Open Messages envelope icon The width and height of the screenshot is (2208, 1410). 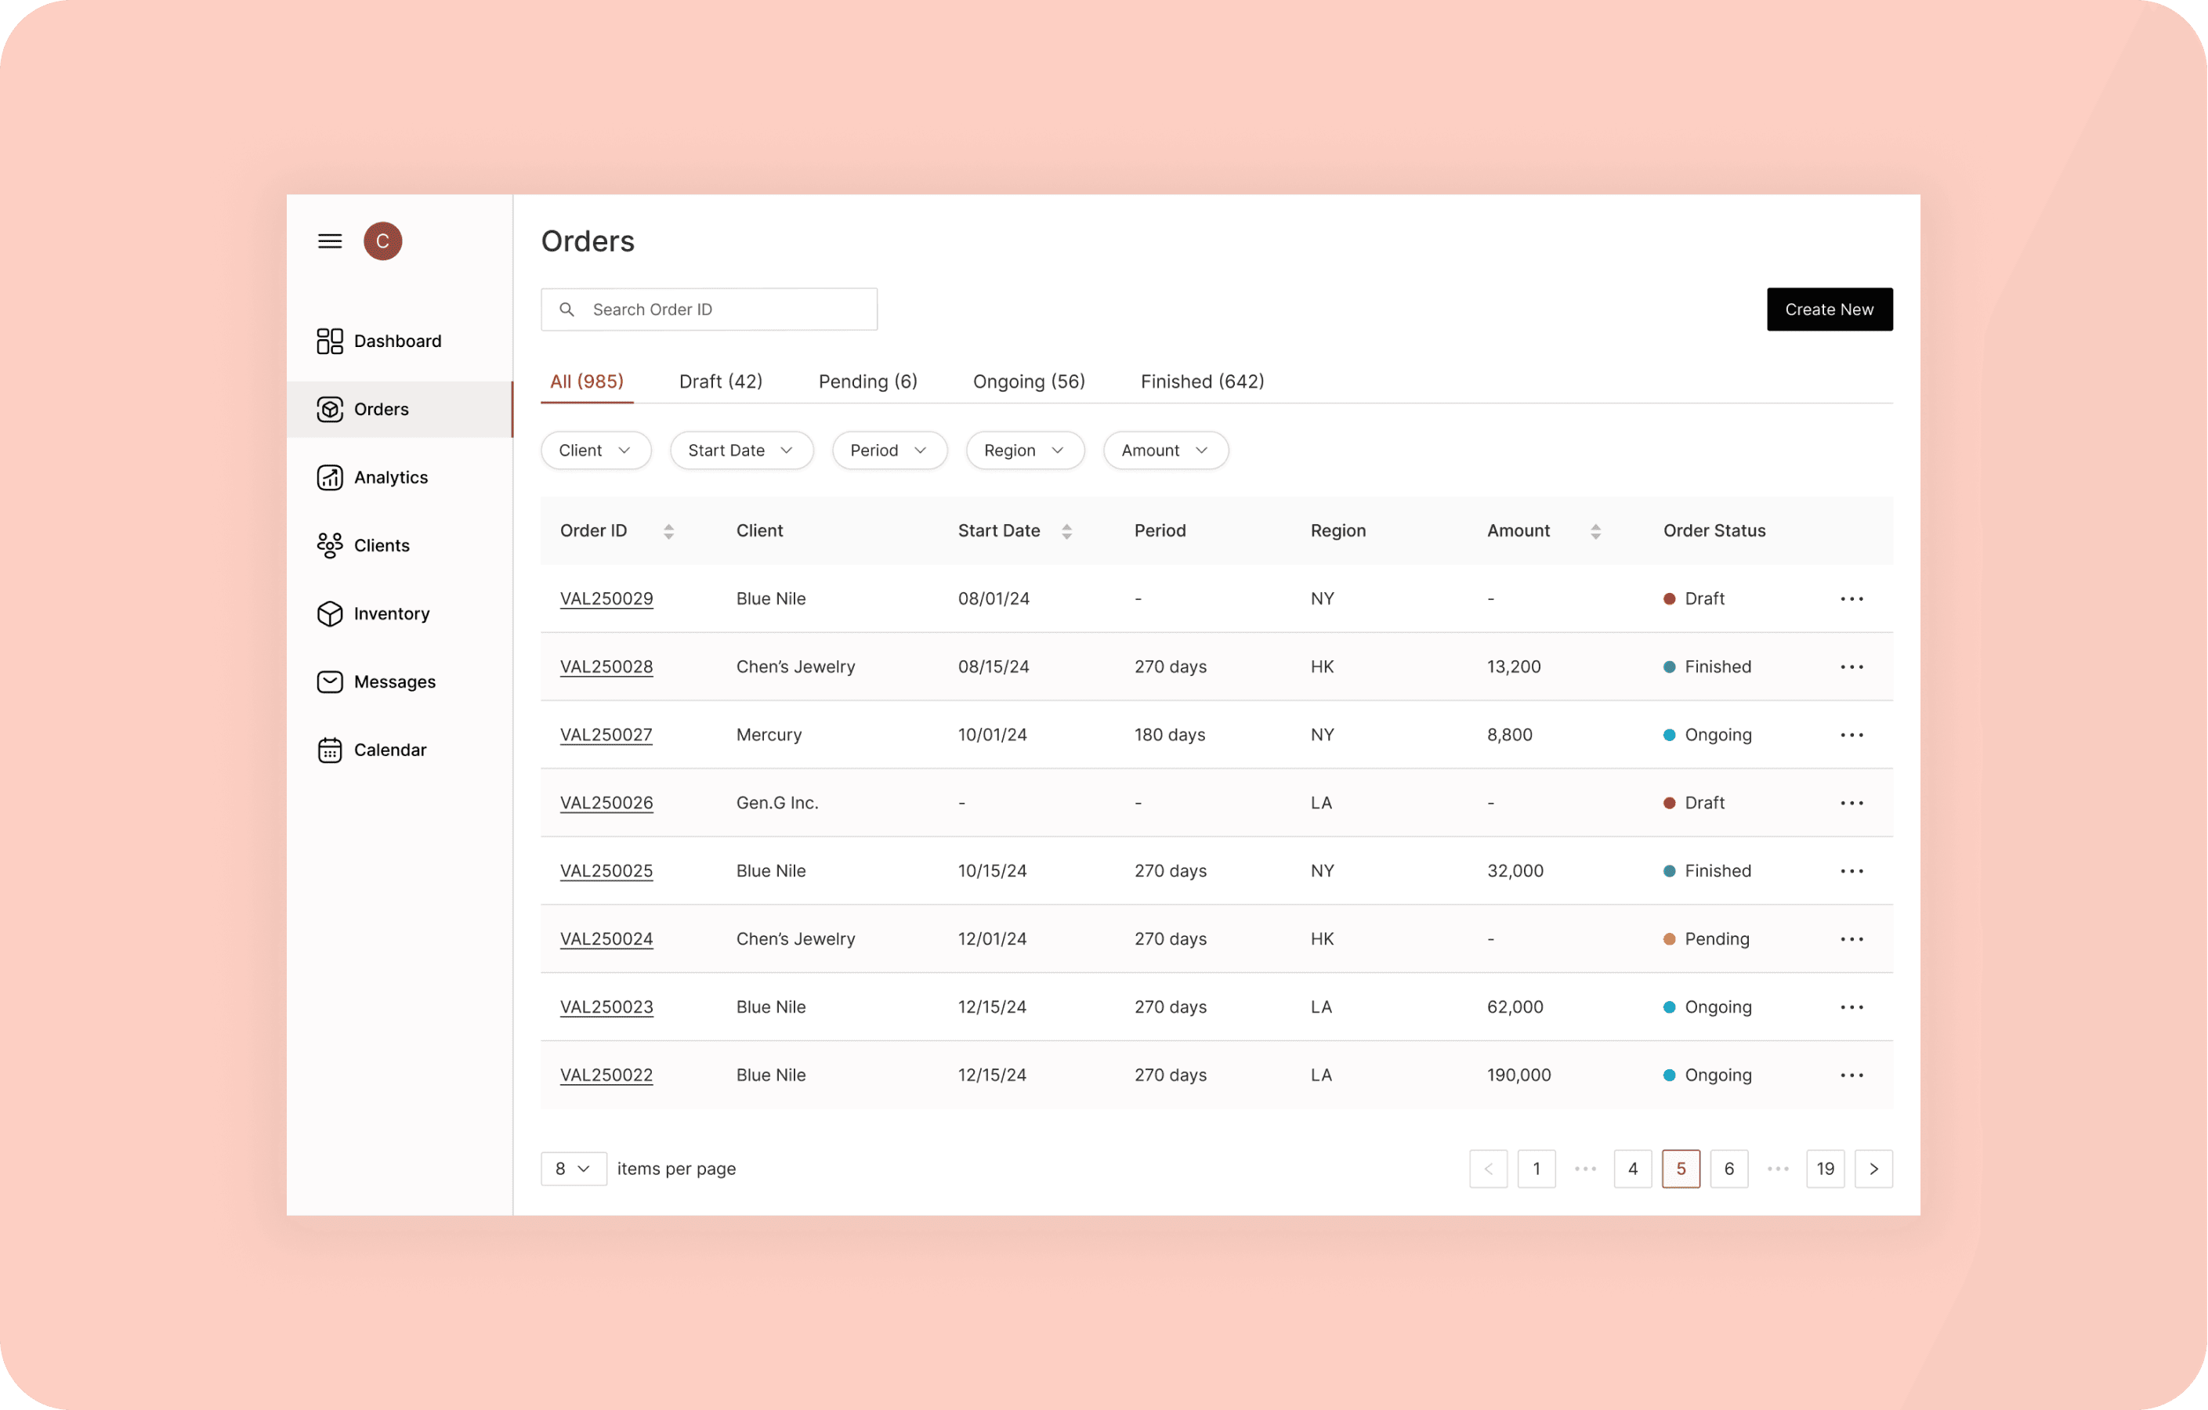[330, 682]
